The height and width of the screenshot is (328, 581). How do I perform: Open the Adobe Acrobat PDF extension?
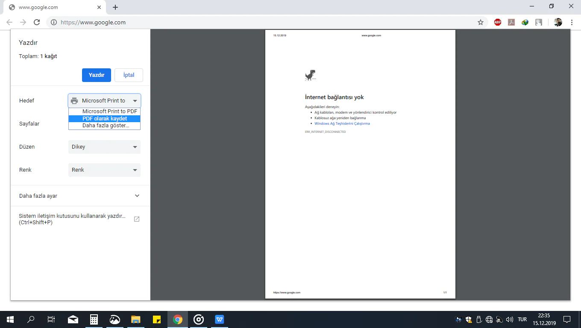[511, 22]
